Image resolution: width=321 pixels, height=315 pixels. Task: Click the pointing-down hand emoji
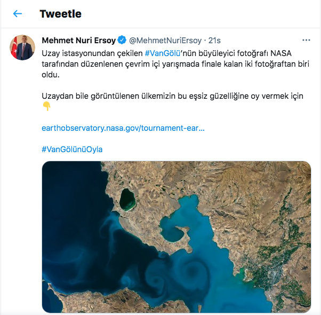(46, 106)
